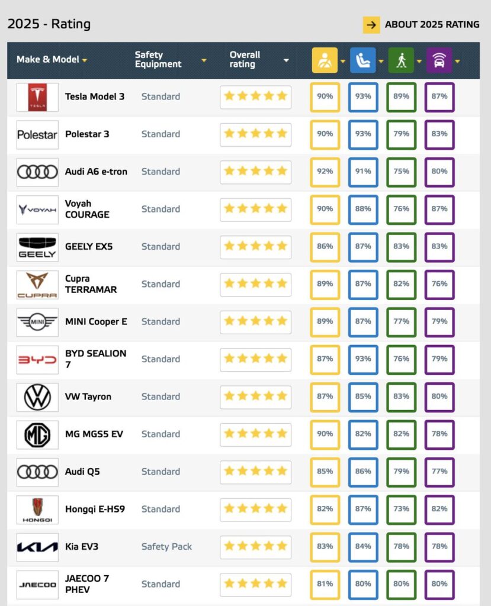491x606 pixels.
Task: Expand the Overall rating sort arrow
Action: 286,60
